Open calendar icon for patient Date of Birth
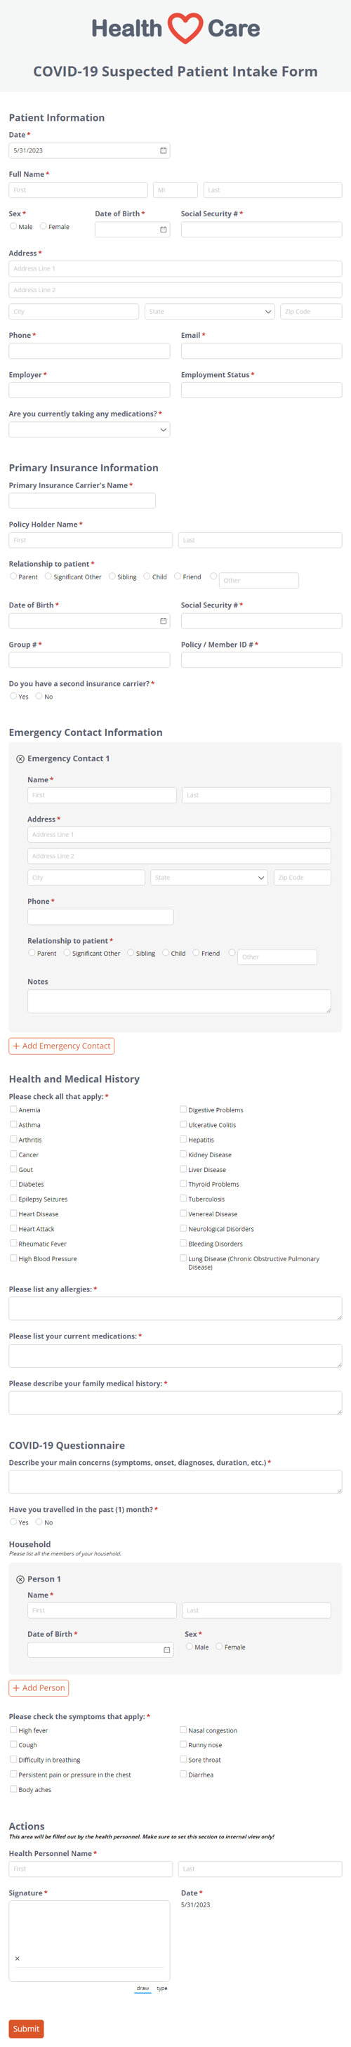The image size is (351, 2047). point(164,230)
